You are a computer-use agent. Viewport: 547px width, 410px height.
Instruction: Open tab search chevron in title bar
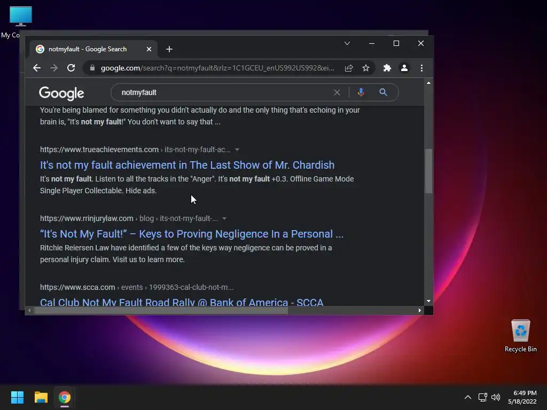coord(347,43)
